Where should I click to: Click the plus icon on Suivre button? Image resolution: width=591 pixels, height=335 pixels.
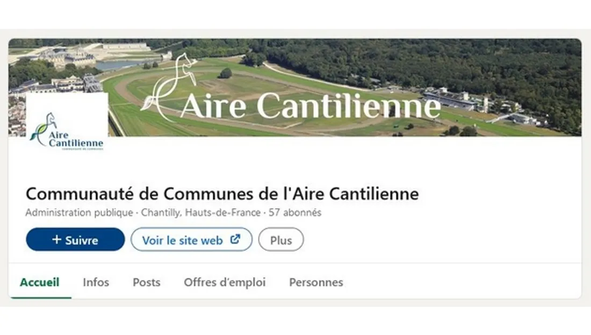pos(56,239)
